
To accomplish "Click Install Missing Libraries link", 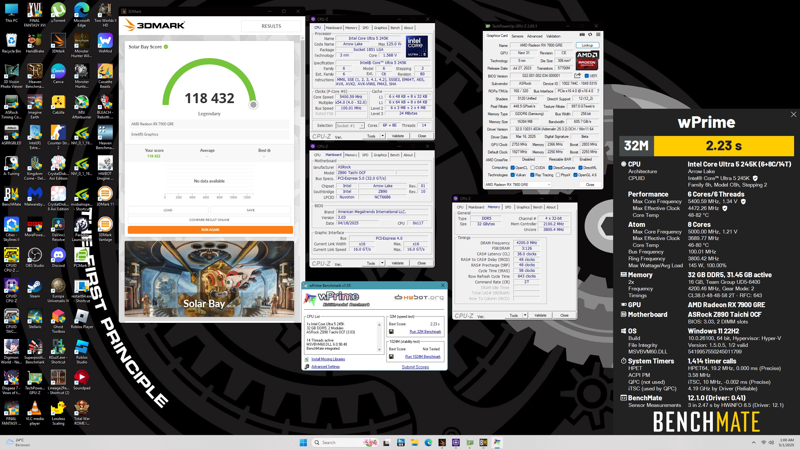I will click(x=328, y=359).
